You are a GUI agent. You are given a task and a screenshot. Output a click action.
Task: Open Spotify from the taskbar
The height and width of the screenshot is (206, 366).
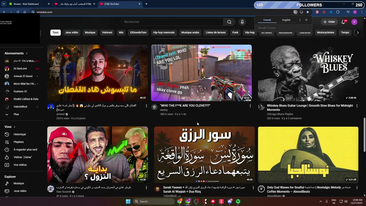[x=238, y=201]
